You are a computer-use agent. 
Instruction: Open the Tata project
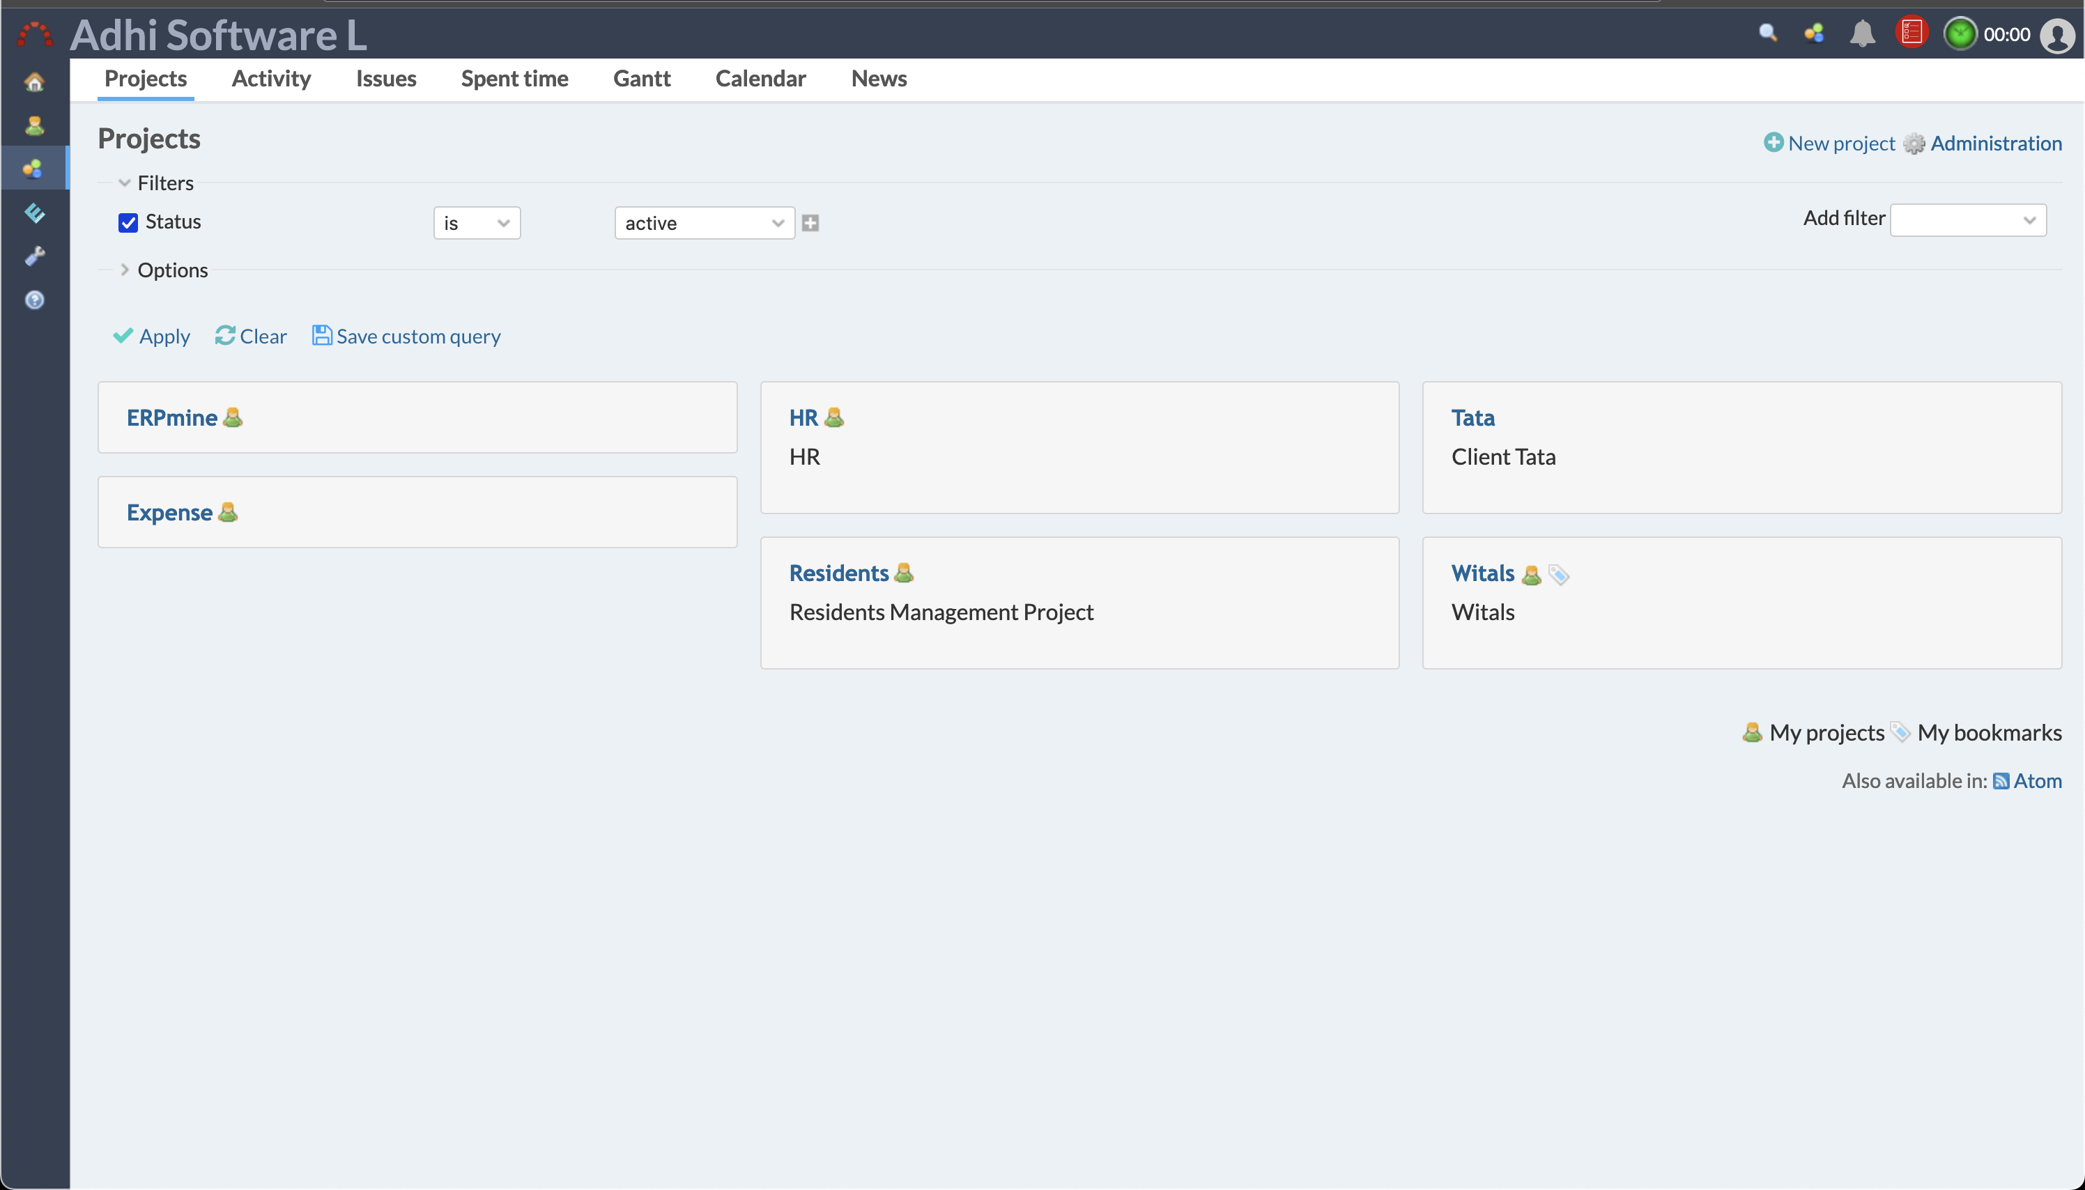pos(1473,417)
